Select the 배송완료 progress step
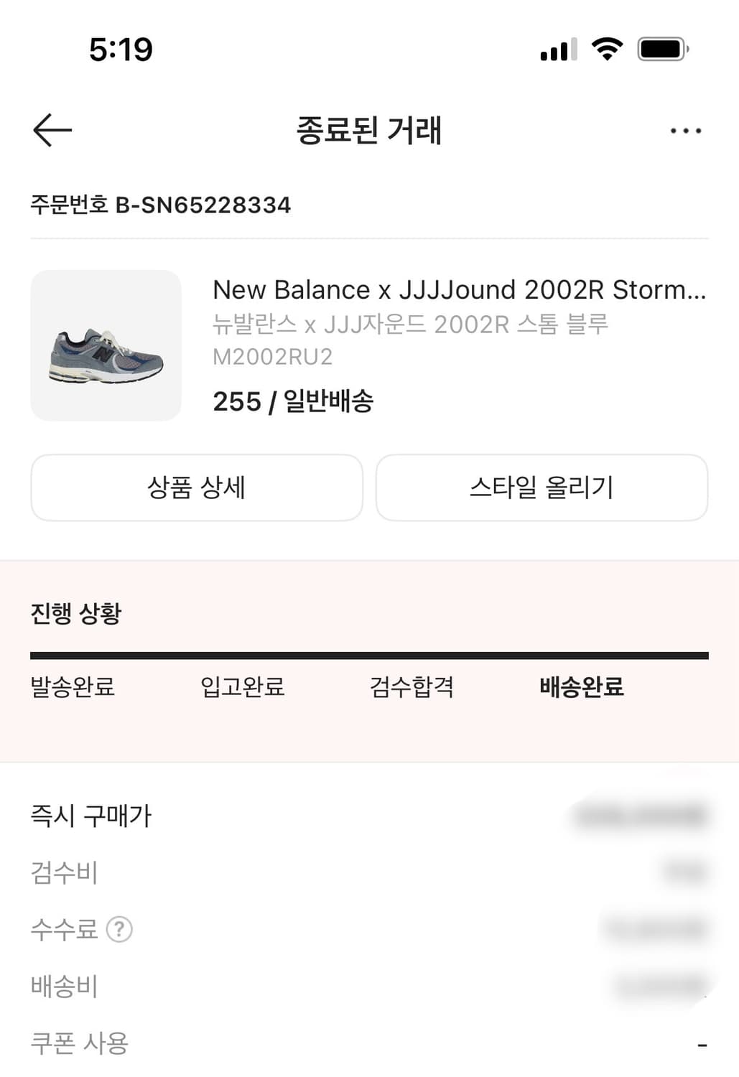This screenshot has height=1077, width=739. [581, 687]
